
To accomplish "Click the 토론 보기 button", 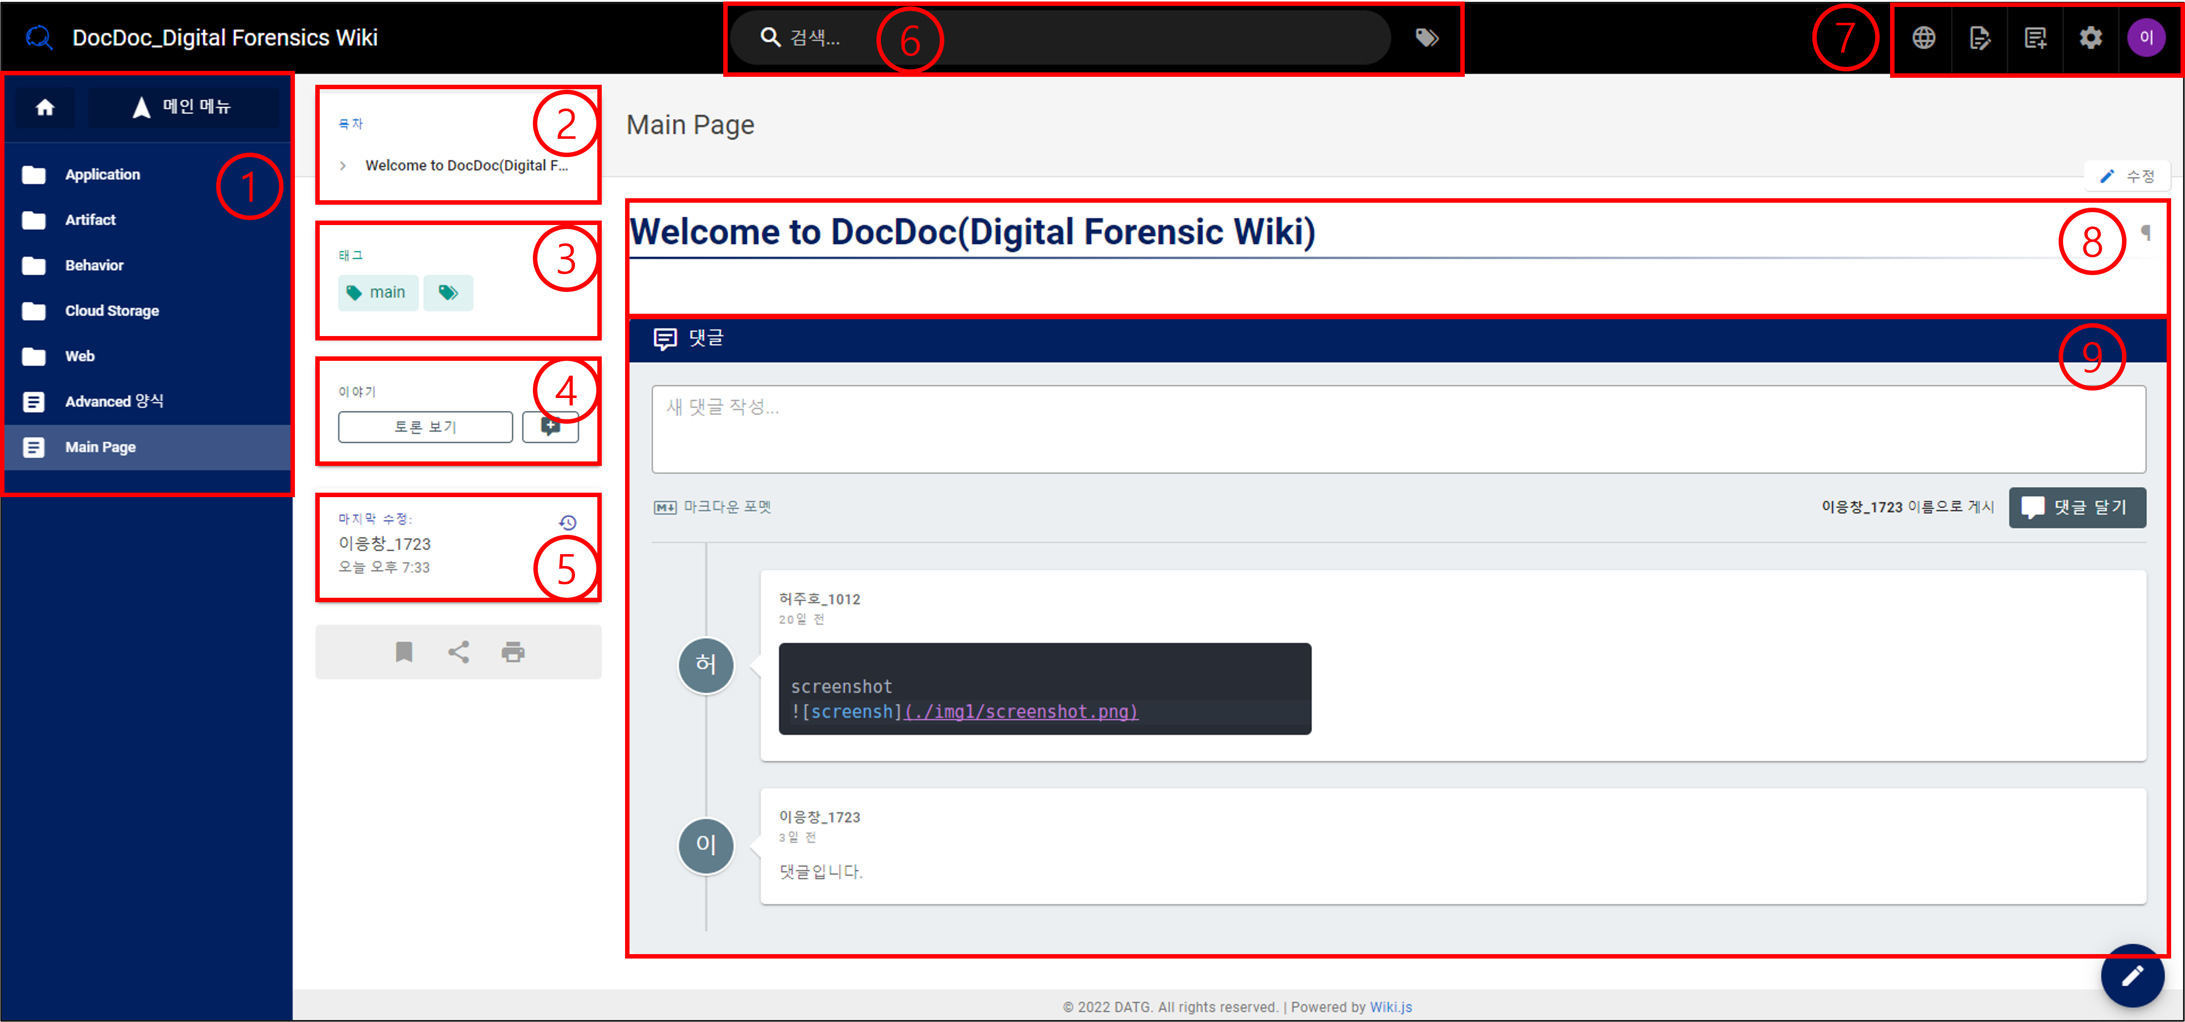I will 425,427.
